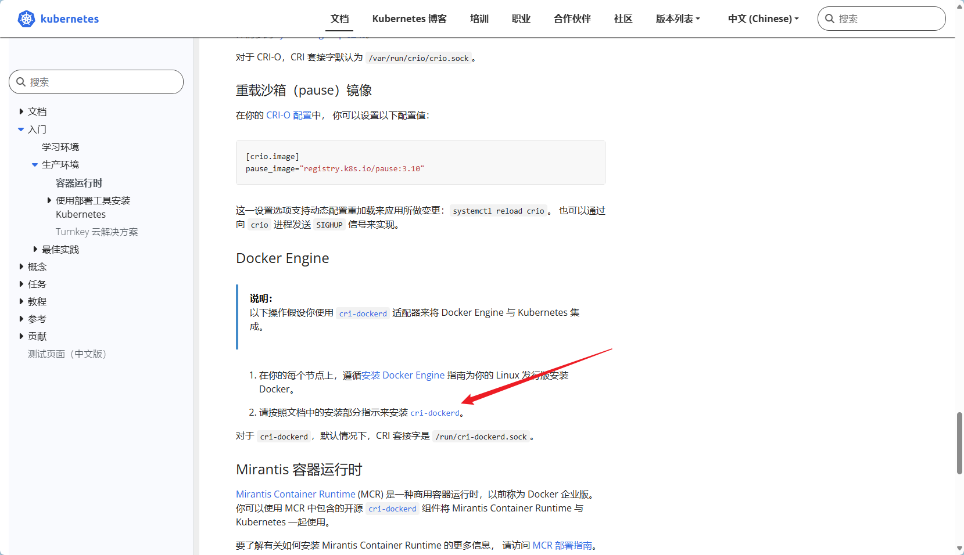Viewport: 964px width, 555px height.
Task: Click the Docker Engine heading
Action: (x=282, y=258)
